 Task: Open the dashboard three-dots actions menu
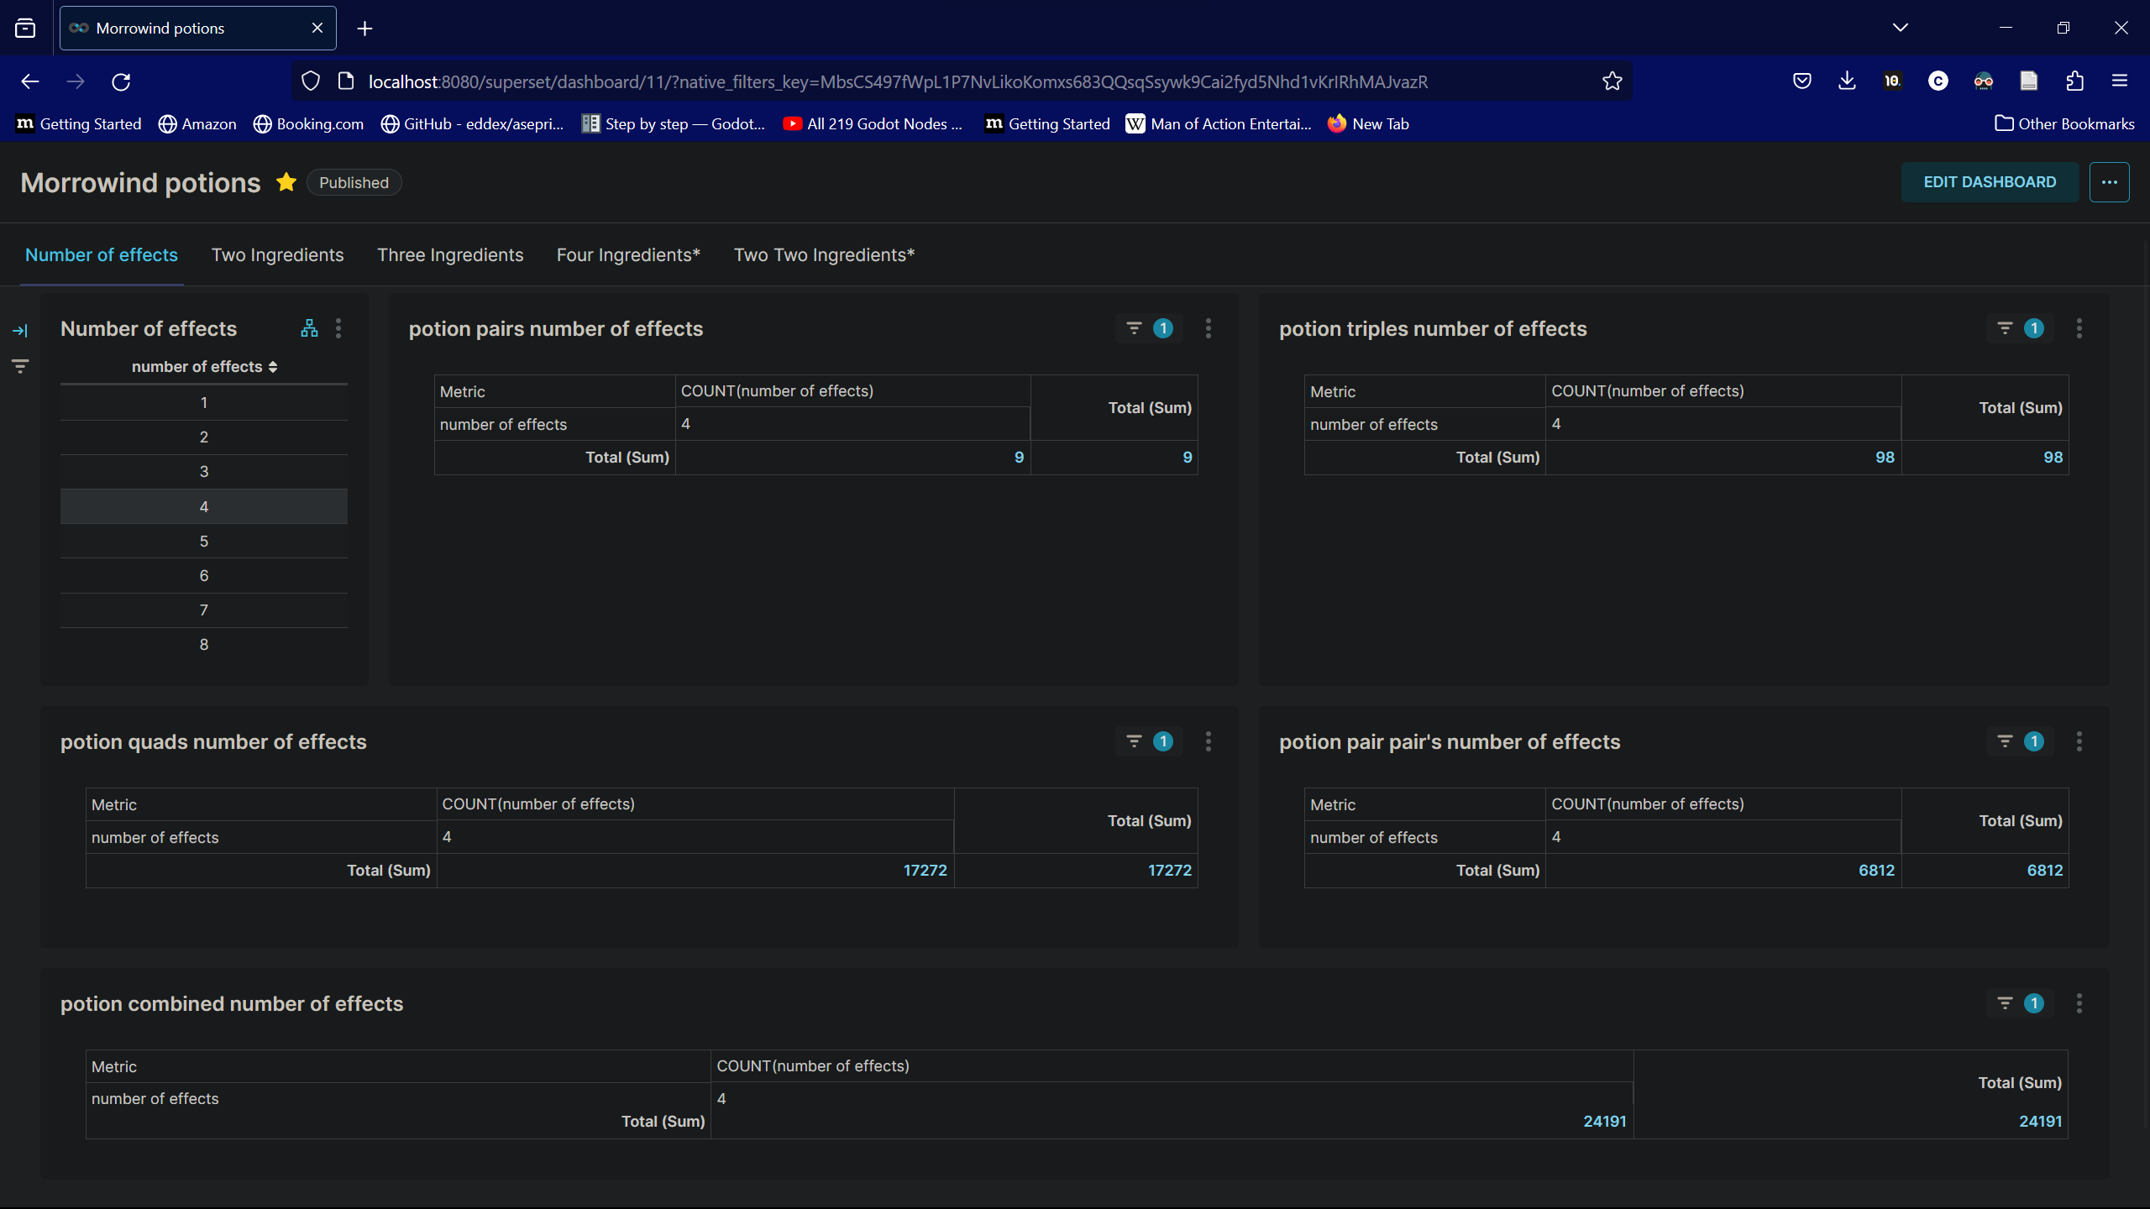tap(2109, 182)
